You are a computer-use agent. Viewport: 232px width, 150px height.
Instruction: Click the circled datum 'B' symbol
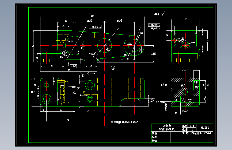(x=64, y=53)
